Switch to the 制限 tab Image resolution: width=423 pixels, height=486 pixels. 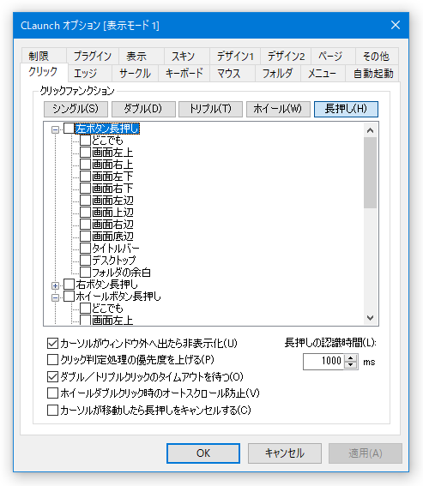[x=44, y=56]
